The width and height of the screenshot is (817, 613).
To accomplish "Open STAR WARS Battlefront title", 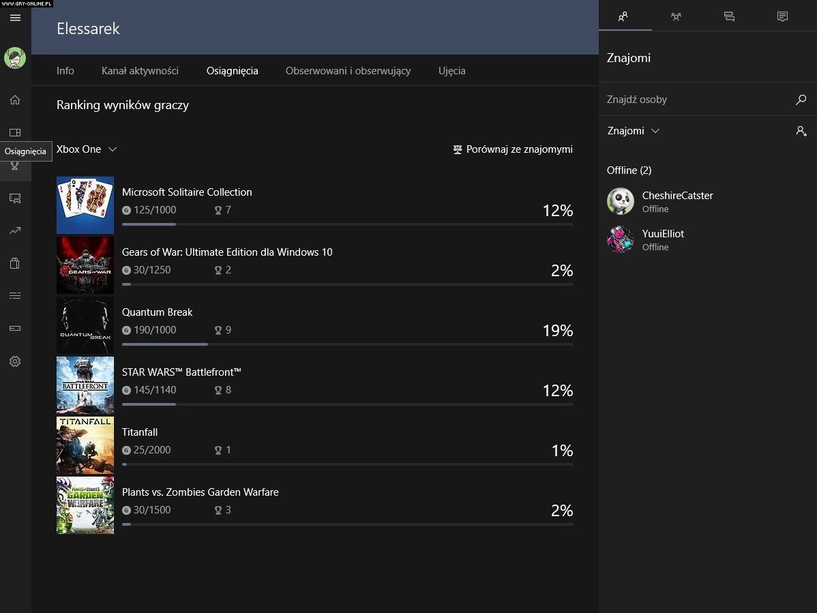I will point(181,372).
